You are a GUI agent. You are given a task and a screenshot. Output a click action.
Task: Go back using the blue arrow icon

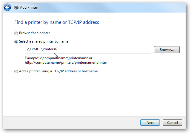7,7
